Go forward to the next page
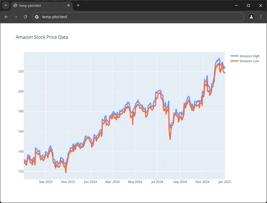 (x=16, y=17)
